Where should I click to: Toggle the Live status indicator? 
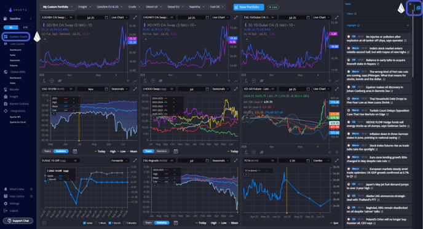point(273,7)
